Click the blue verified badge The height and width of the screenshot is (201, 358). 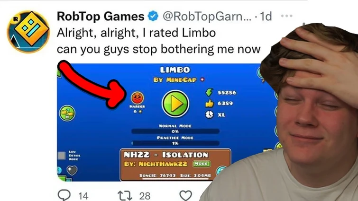(153, 17)
